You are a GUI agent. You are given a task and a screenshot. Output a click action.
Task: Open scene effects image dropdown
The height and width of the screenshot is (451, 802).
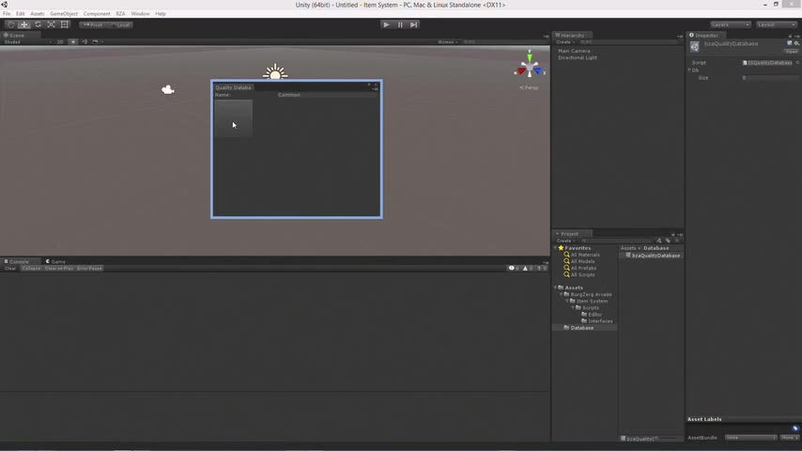pos(97,42)
